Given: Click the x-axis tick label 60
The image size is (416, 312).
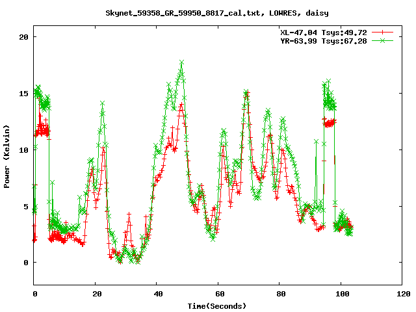Looking at the screenshot, I should tap(220, 294).
